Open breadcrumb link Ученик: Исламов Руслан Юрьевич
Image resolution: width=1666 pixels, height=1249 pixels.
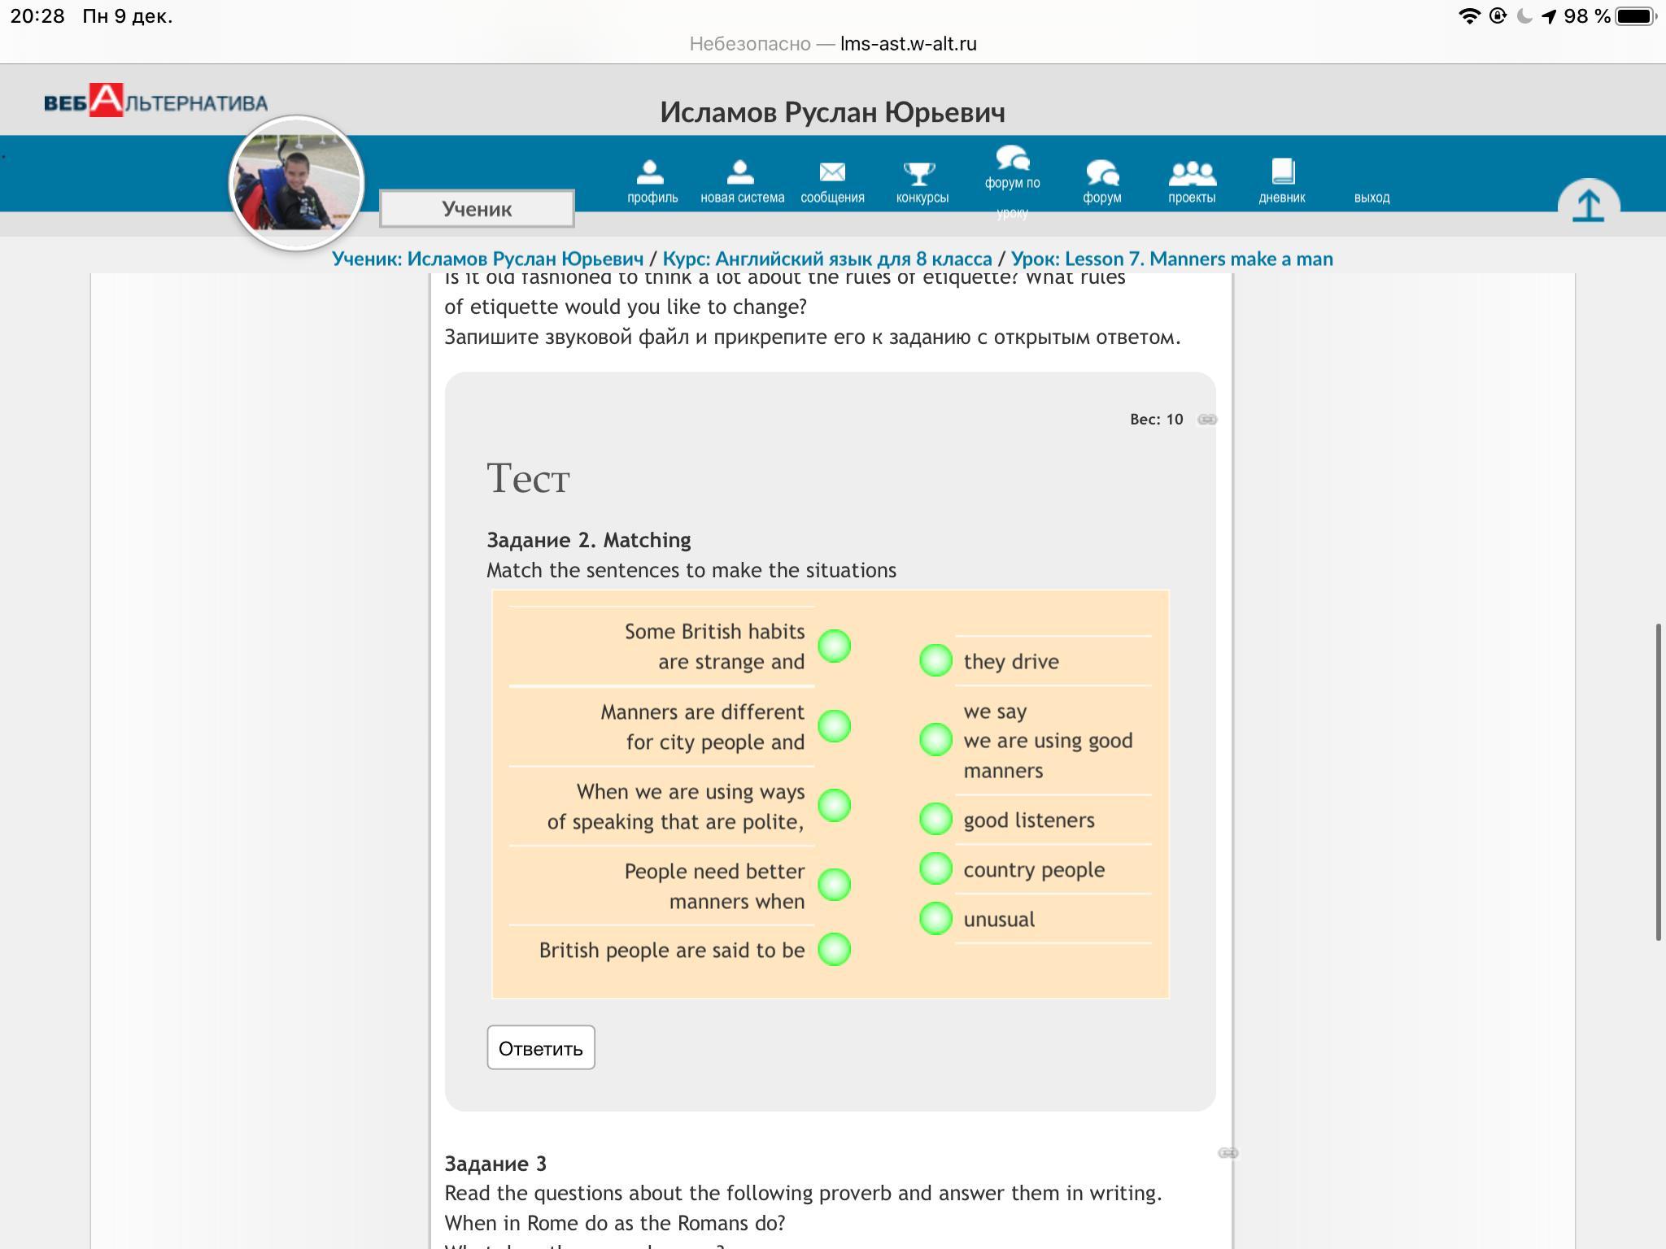pos(487,259)
